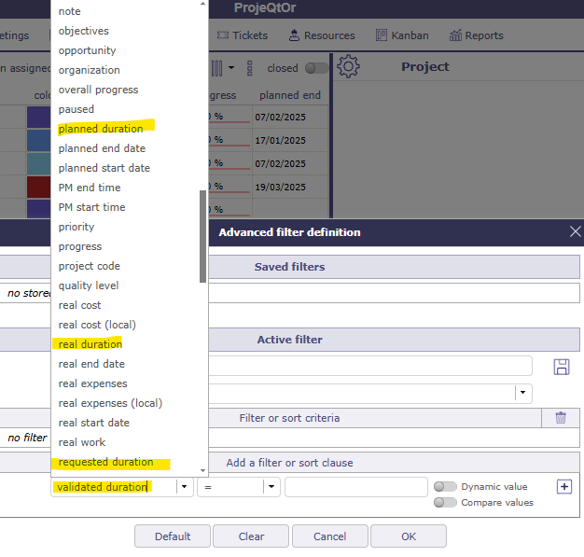Screen dimensions: 584x557
Task: Open the Reports menu icon
Action: click(x=455, y=35)
